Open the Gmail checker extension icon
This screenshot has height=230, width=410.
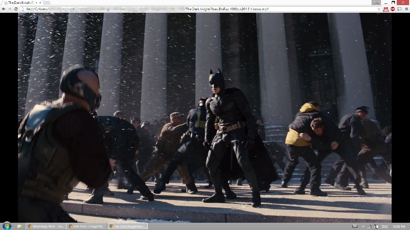pos(386,9)
